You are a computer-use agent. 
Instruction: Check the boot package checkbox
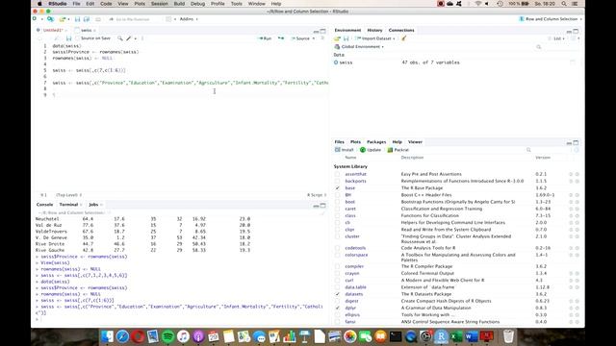coord(337,202)
